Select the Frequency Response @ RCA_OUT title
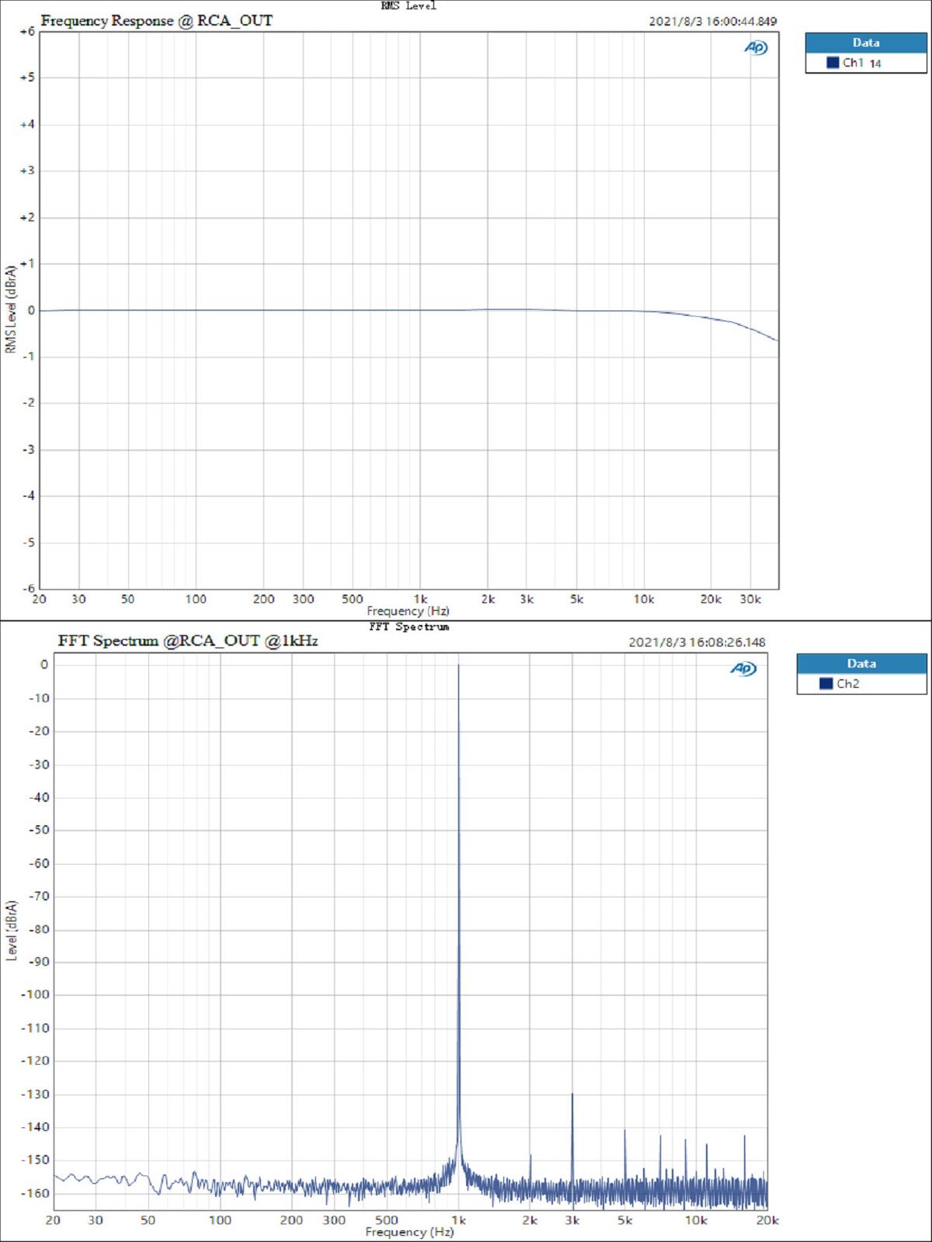 157,21
